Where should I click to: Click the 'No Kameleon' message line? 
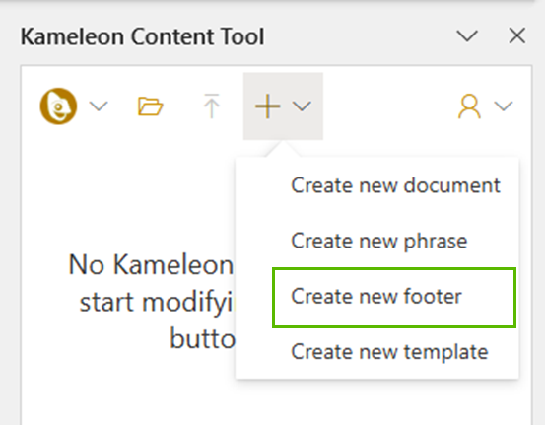pyautogui.click(x=151, y=265)
